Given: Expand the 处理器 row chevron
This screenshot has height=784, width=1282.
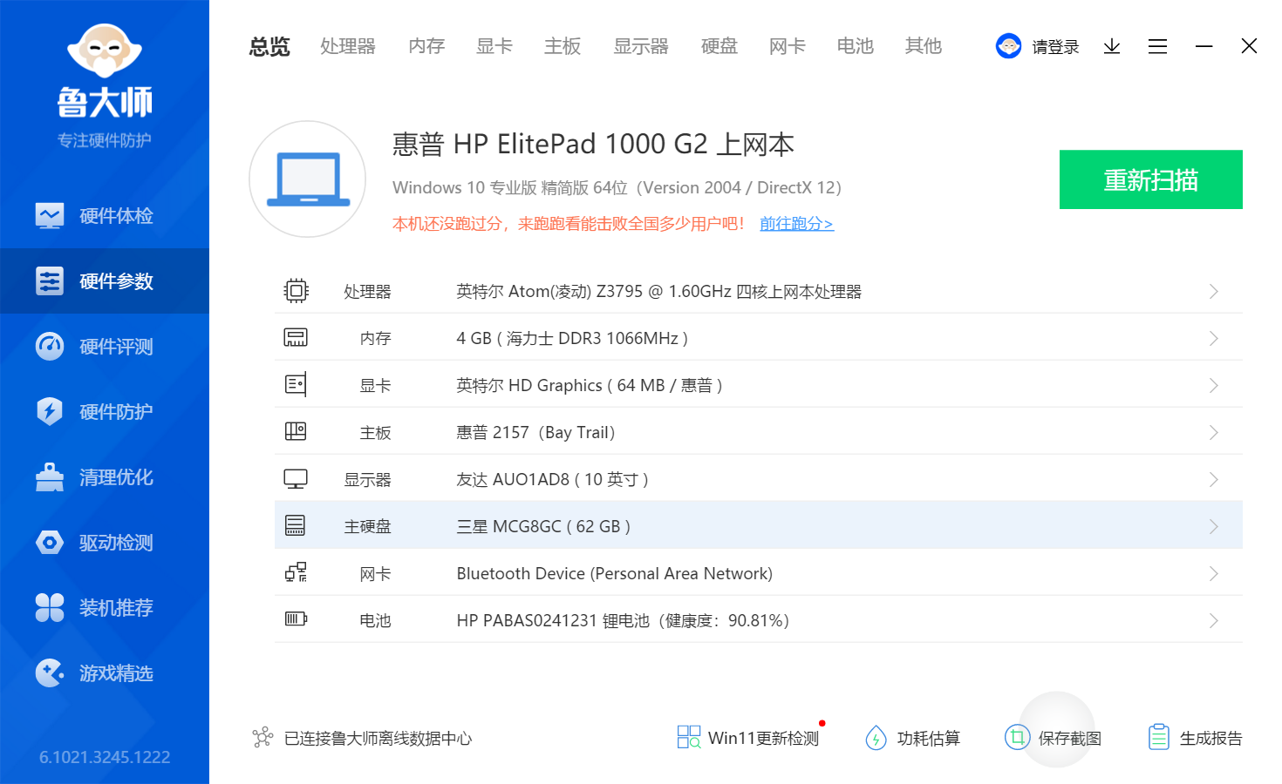Looking at the screenshot, I should [1213, 292].
